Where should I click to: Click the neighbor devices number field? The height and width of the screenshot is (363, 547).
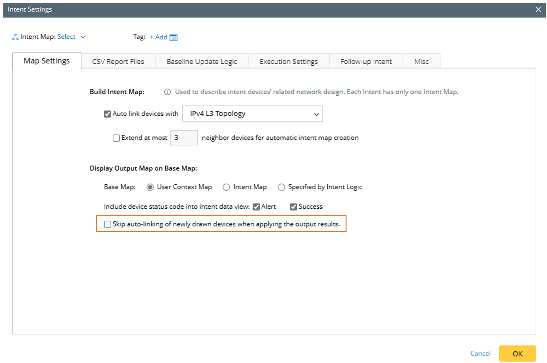tap(184, 138)
